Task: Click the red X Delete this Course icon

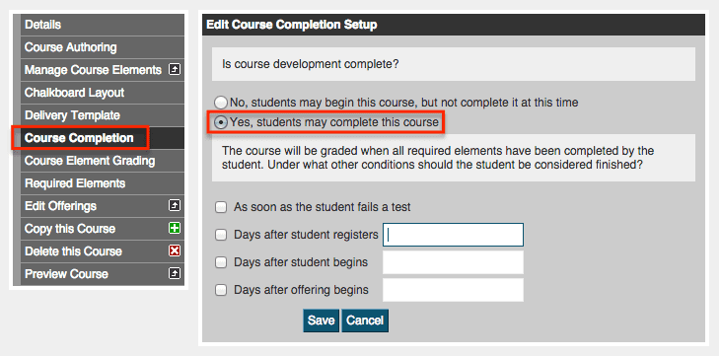Action: pos(175,250)
